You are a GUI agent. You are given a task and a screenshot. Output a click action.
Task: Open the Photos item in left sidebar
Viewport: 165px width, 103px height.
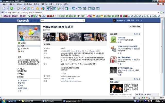tap(22, 51)
